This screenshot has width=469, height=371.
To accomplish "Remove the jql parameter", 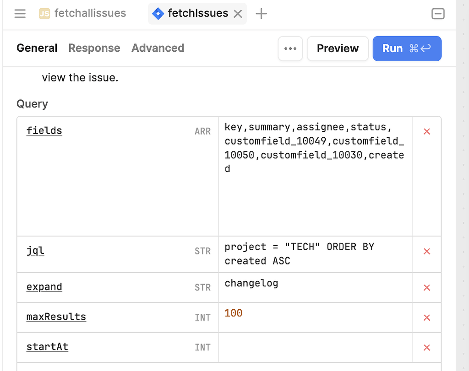I will (426, 251).
